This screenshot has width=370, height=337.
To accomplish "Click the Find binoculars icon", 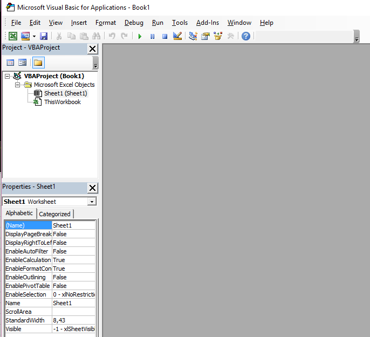I will pyautogui.click(x=96, y=36).
